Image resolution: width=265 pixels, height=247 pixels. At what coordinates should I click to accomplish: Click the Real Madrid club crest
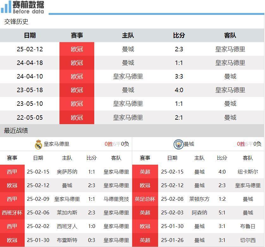click(x=38, y=144)
